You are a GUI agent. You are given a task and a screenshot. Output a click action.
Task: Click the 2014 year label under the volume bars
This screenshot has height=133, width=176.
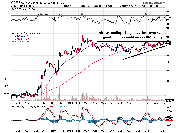click(70, 103)
